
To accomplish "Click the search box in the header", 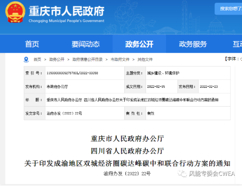I will point(228,8).
